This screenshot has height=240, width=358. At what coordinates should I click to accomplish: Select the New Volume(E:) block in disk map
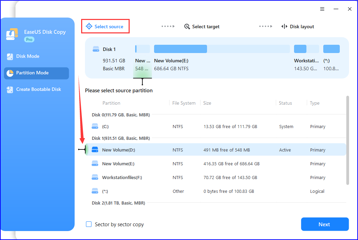[x=180, y=49]
